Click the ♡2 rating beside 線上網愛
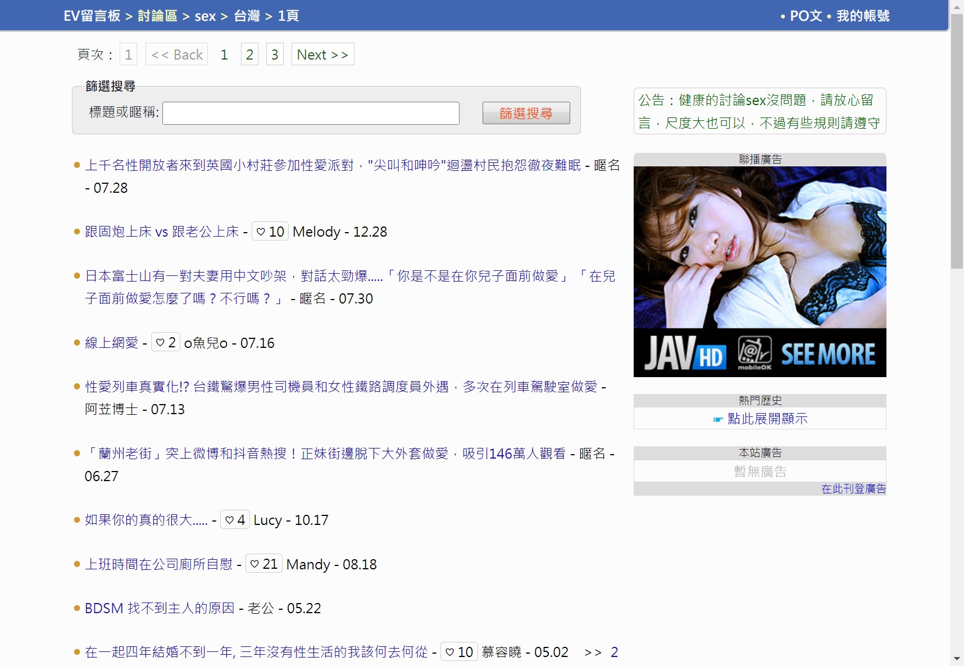This screenshot has width=964, height=666. click(165, 342)
